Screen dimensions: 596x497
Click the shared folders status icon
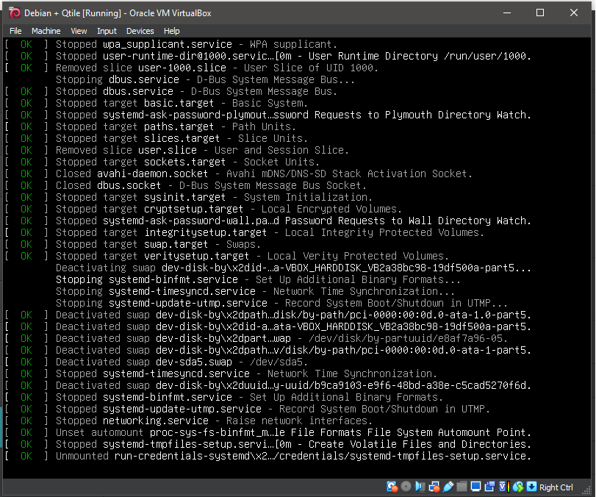click(x=462, y=487)
